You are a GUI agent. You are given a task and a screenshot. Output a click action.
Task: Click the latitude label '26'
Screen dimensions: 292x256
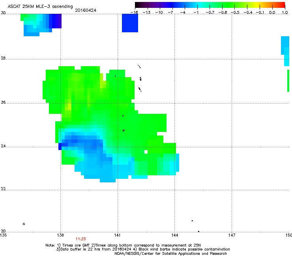3,102
